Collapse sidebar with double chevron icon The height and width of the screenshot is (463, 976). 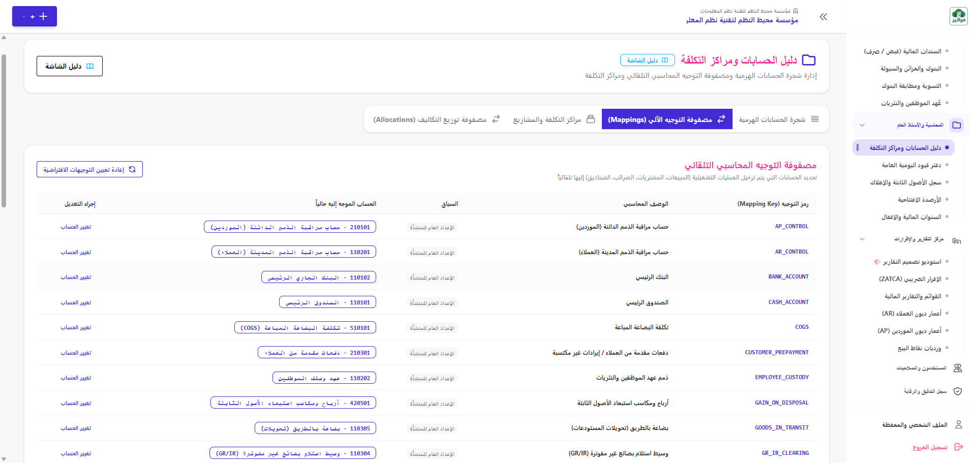pyautogui.click(x=823, y=17)
